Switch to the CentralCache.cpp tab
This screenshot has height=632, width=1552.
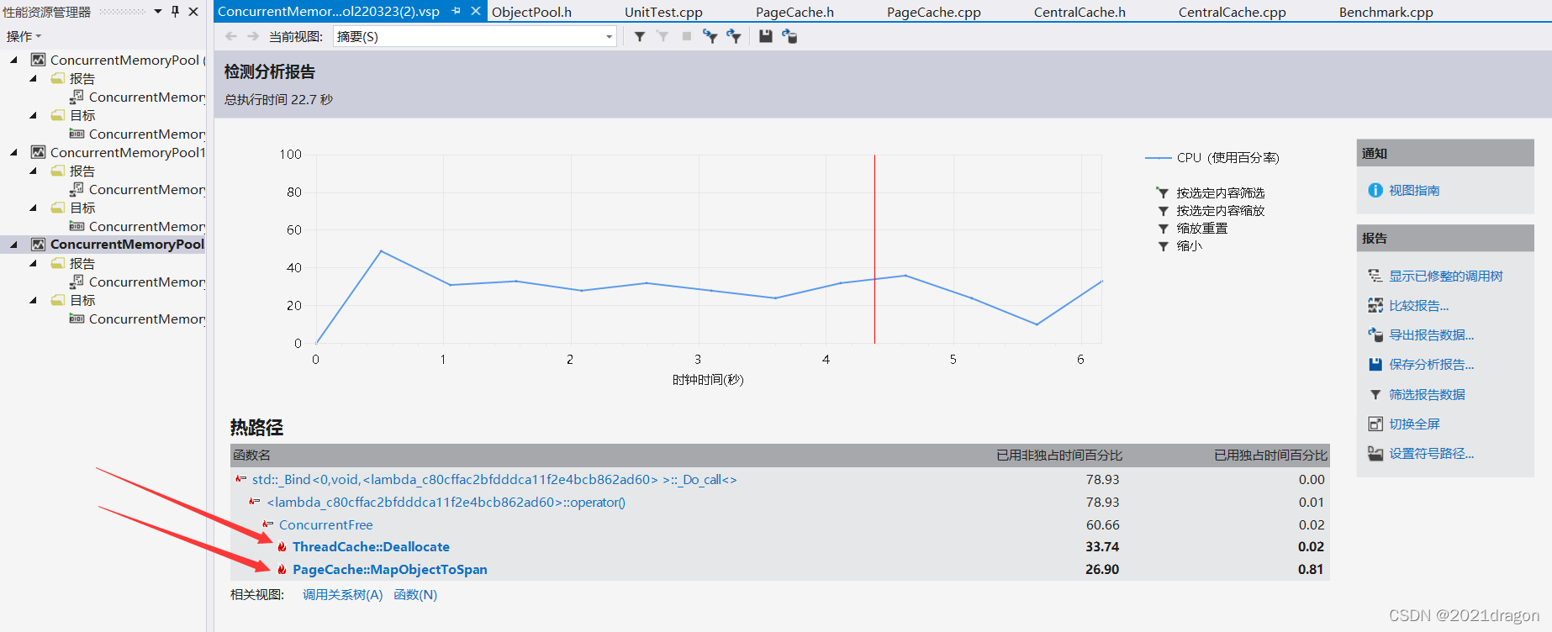click(x=1232, y=12)
